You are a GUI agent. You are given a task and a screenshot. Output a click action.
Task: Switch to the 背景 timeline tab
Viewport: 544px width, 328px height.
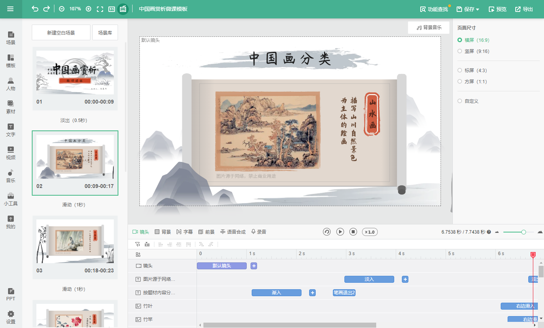pyautogui.click(x=163, y=232)
